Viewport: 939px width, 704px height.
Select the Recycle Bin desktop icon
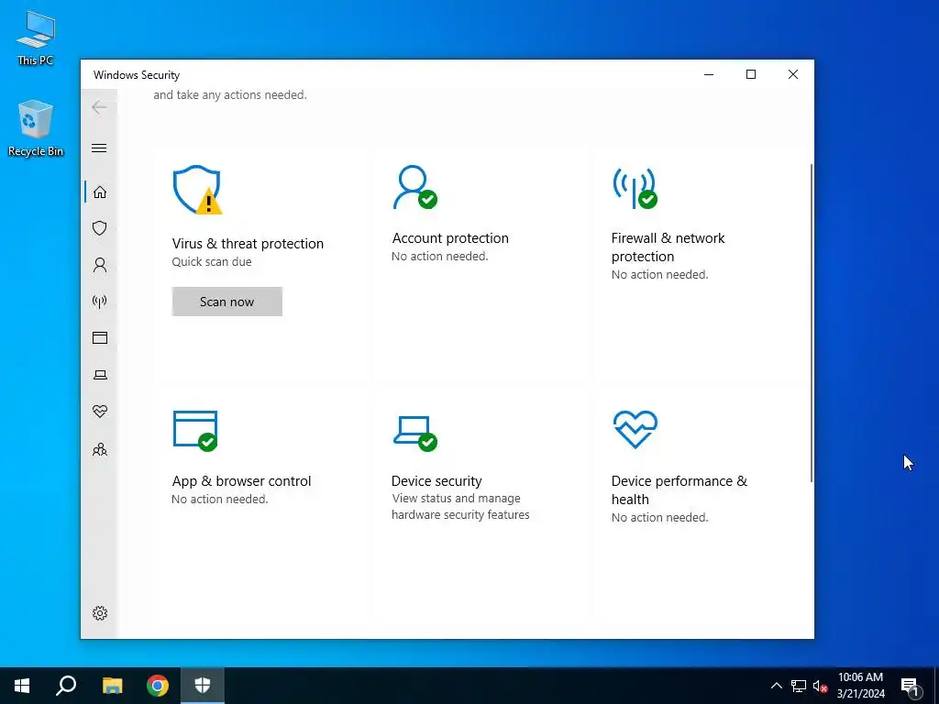tap(36, 128)
